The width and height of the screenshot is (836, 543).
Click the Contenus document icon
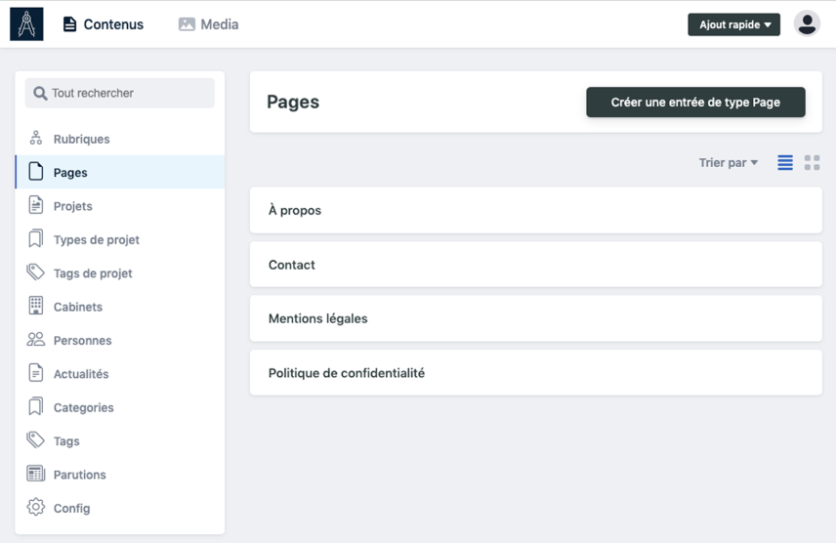[x=69, y=24]
